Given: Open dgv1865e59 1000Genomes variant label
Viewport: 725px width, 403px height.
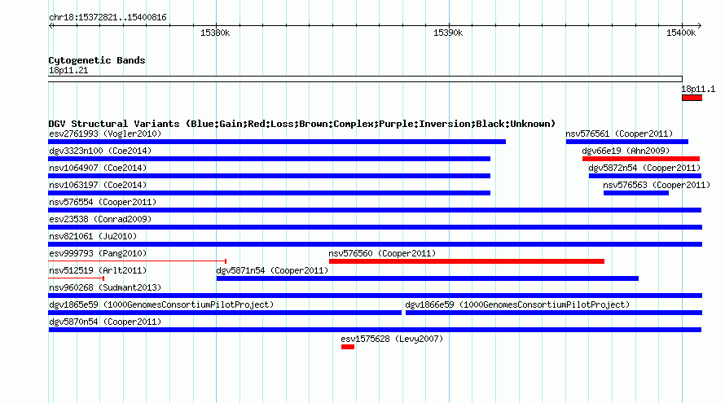Looking at the screenshot, I should 161,304.
